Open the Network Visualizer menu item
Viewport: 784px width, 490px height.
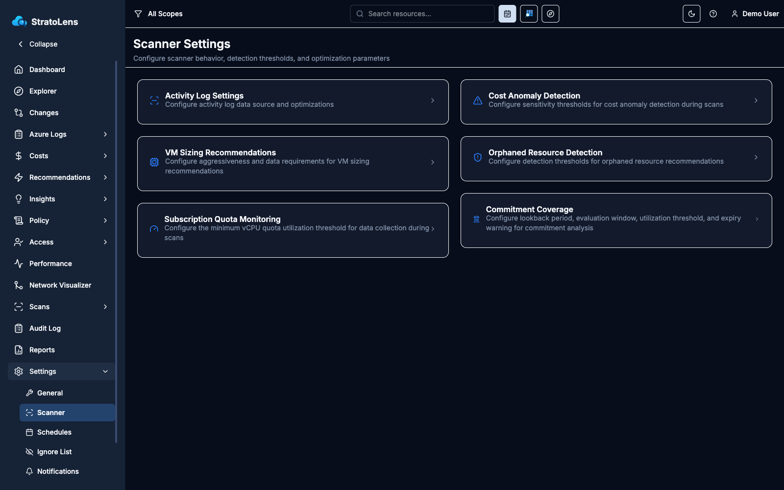coord(61,285)
